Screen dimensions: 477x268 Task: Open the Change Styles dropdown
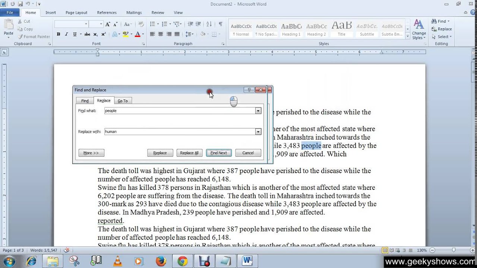tap(419, 30)
